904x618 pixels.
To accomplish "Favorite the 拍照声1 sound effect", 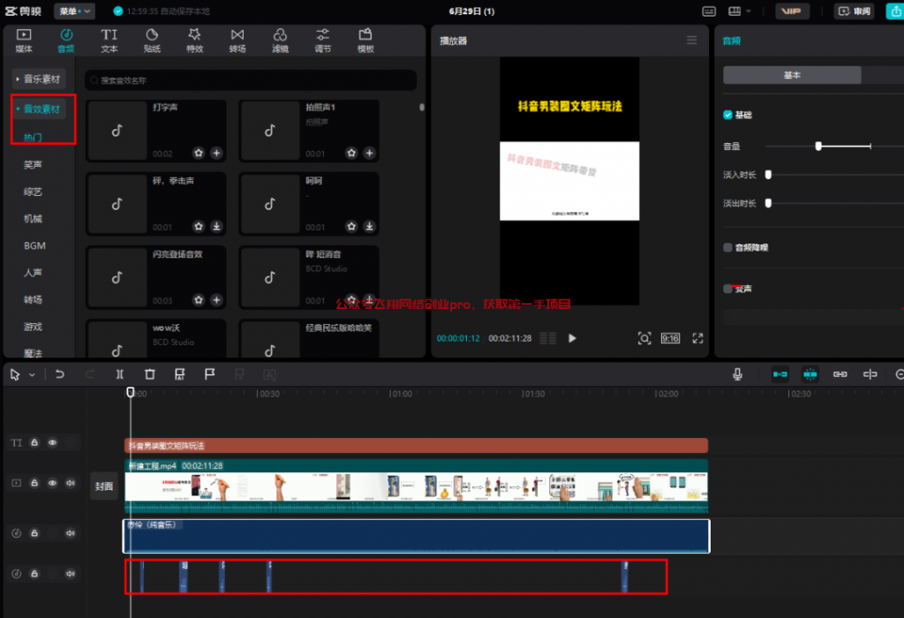I will pos(351,153).
